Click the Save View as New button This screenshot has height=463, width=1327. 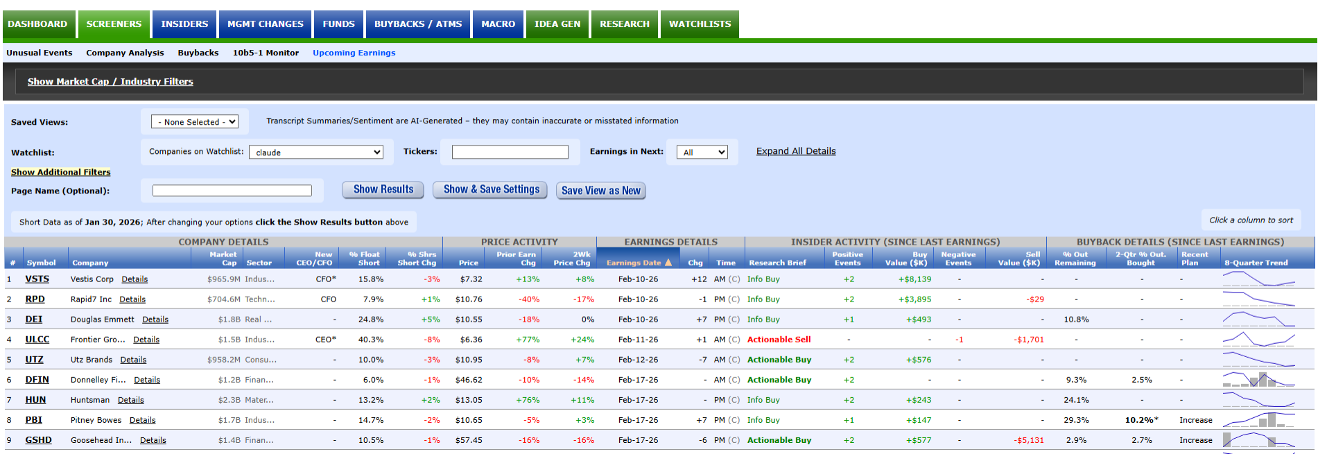pos(600,191)
